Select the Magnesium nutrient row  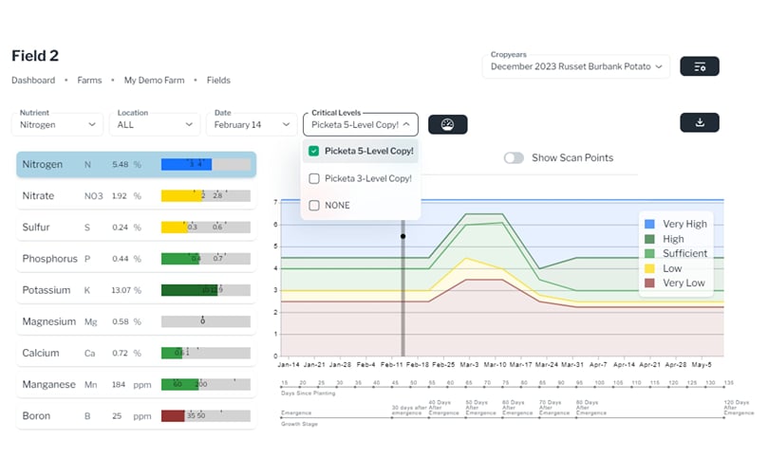click(136, 321)
